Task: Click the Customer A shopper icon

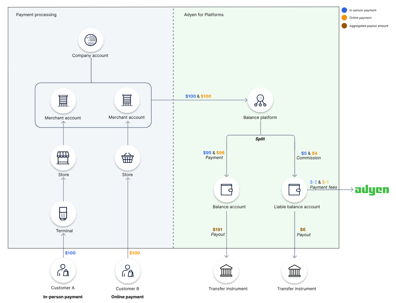Action: [63, 270]
